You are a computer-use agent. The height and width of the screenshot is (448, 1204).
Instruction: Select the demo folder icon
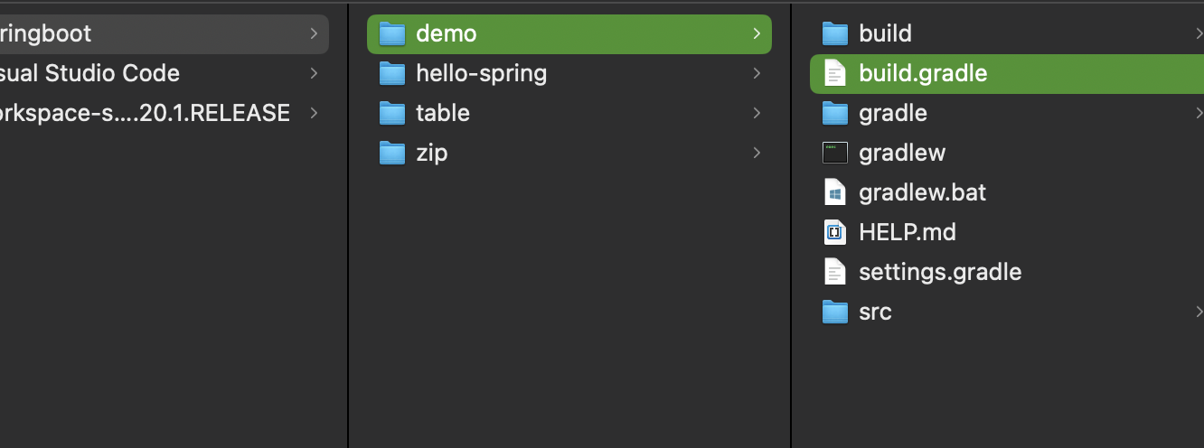(x=392, y=33)
